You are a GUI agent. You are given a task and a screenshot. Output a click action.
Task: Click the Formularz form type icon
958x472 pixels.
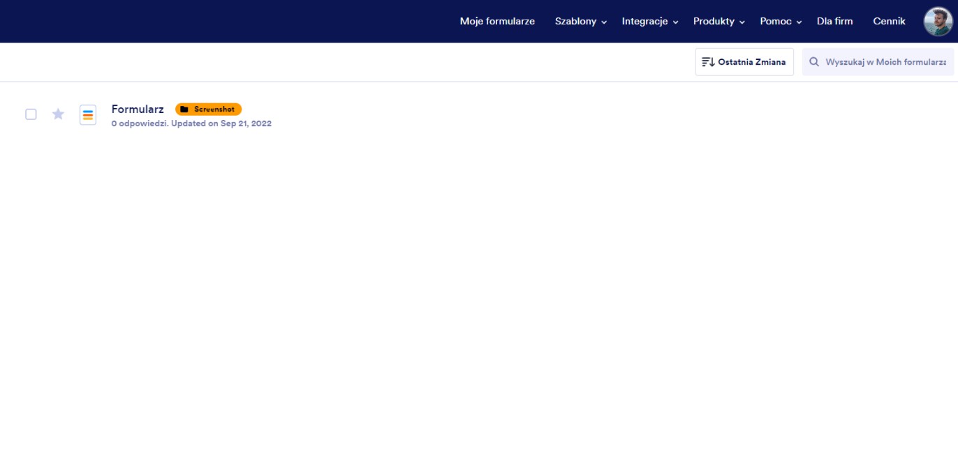(88, 115)
